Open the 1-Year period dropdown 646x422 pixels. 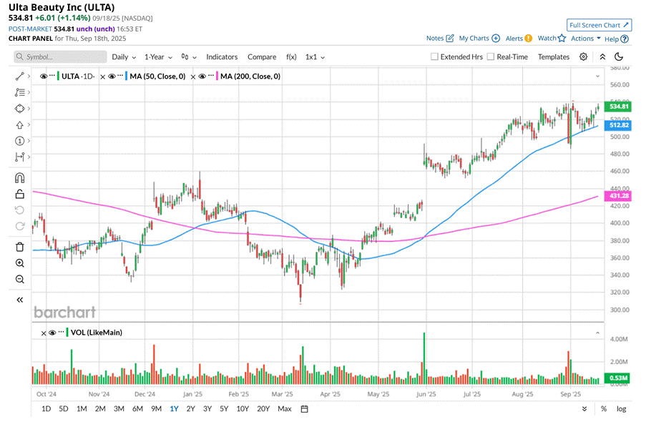pyautogui.click(x=158, y=57)
